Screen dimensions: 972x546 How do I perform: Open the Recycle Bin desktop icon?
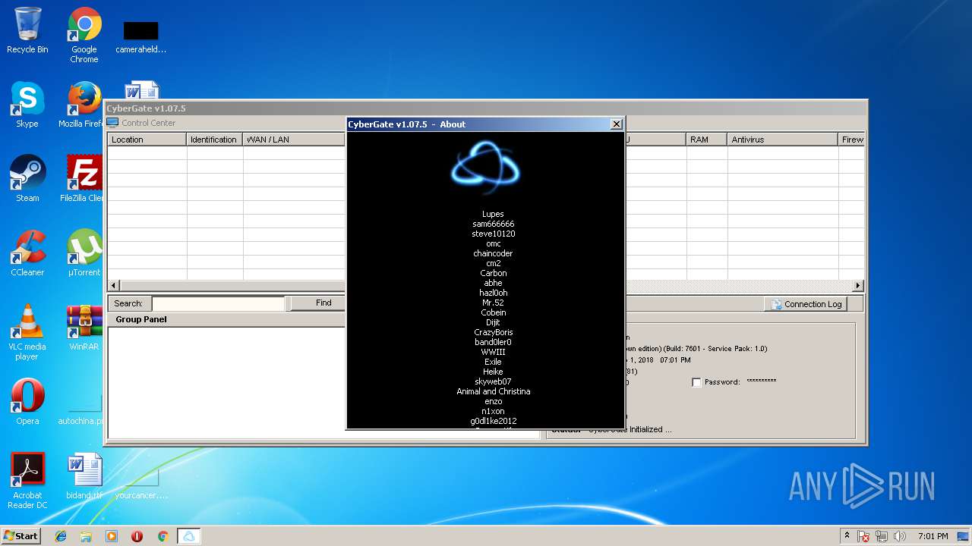[27, 30]
